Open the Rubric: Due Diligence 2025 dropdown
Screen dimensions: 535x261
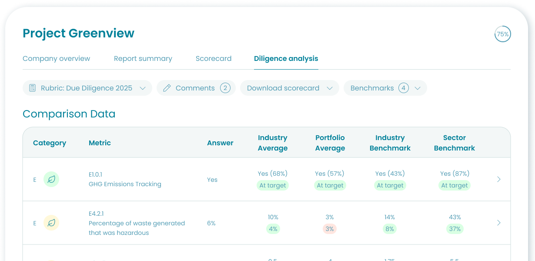(x=87, y=88)
